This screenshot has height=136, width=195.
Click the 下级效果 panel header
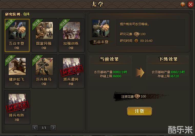(168, 59)
